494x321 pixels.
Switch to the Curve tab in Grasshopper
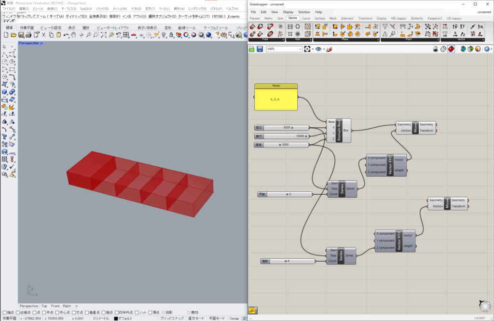306,18
